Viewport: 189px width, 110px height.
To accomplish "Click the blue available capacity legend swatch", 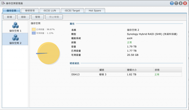I will coord(34,33).
